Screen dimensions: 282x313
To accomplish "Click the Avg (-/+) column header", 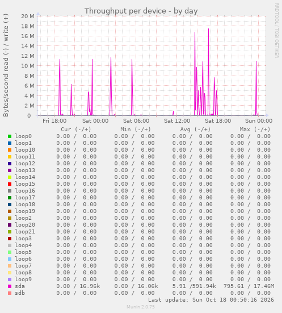I will [x=195, y=130].
